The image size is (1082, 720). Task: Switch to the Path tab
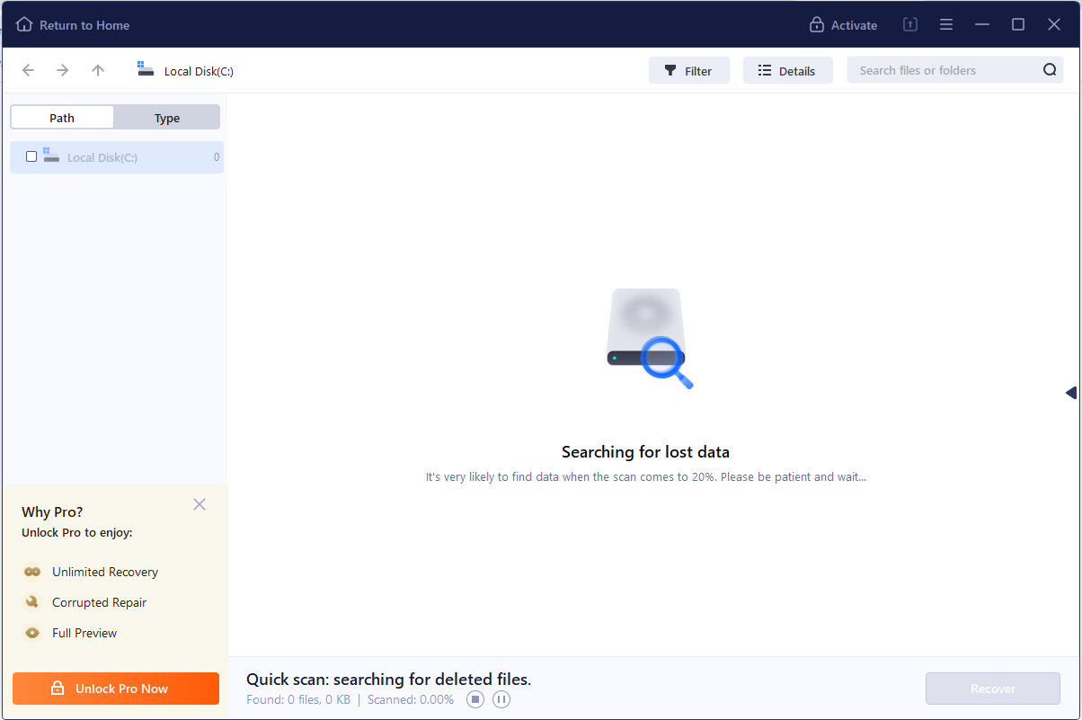[x=62, y=118]
